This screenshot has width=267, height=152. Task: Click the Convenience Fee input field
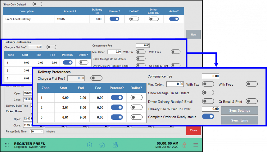(210, 76)
